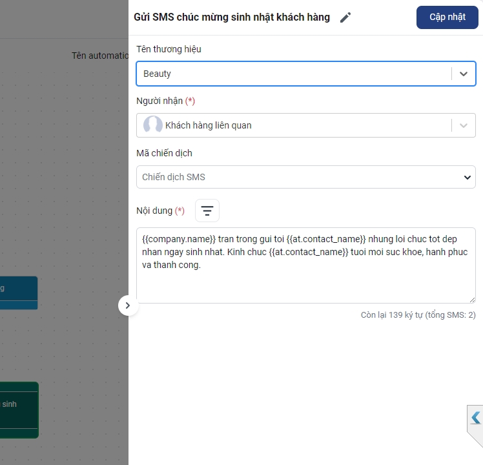483x465 pixels.
Task: Click the blue double-chevron corner icon
Action: click(x=475, y=418)
